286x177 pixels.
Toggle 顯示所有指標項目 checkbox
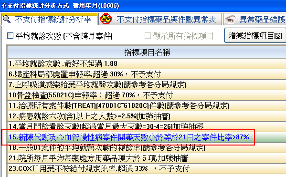(x=148, y=36)
